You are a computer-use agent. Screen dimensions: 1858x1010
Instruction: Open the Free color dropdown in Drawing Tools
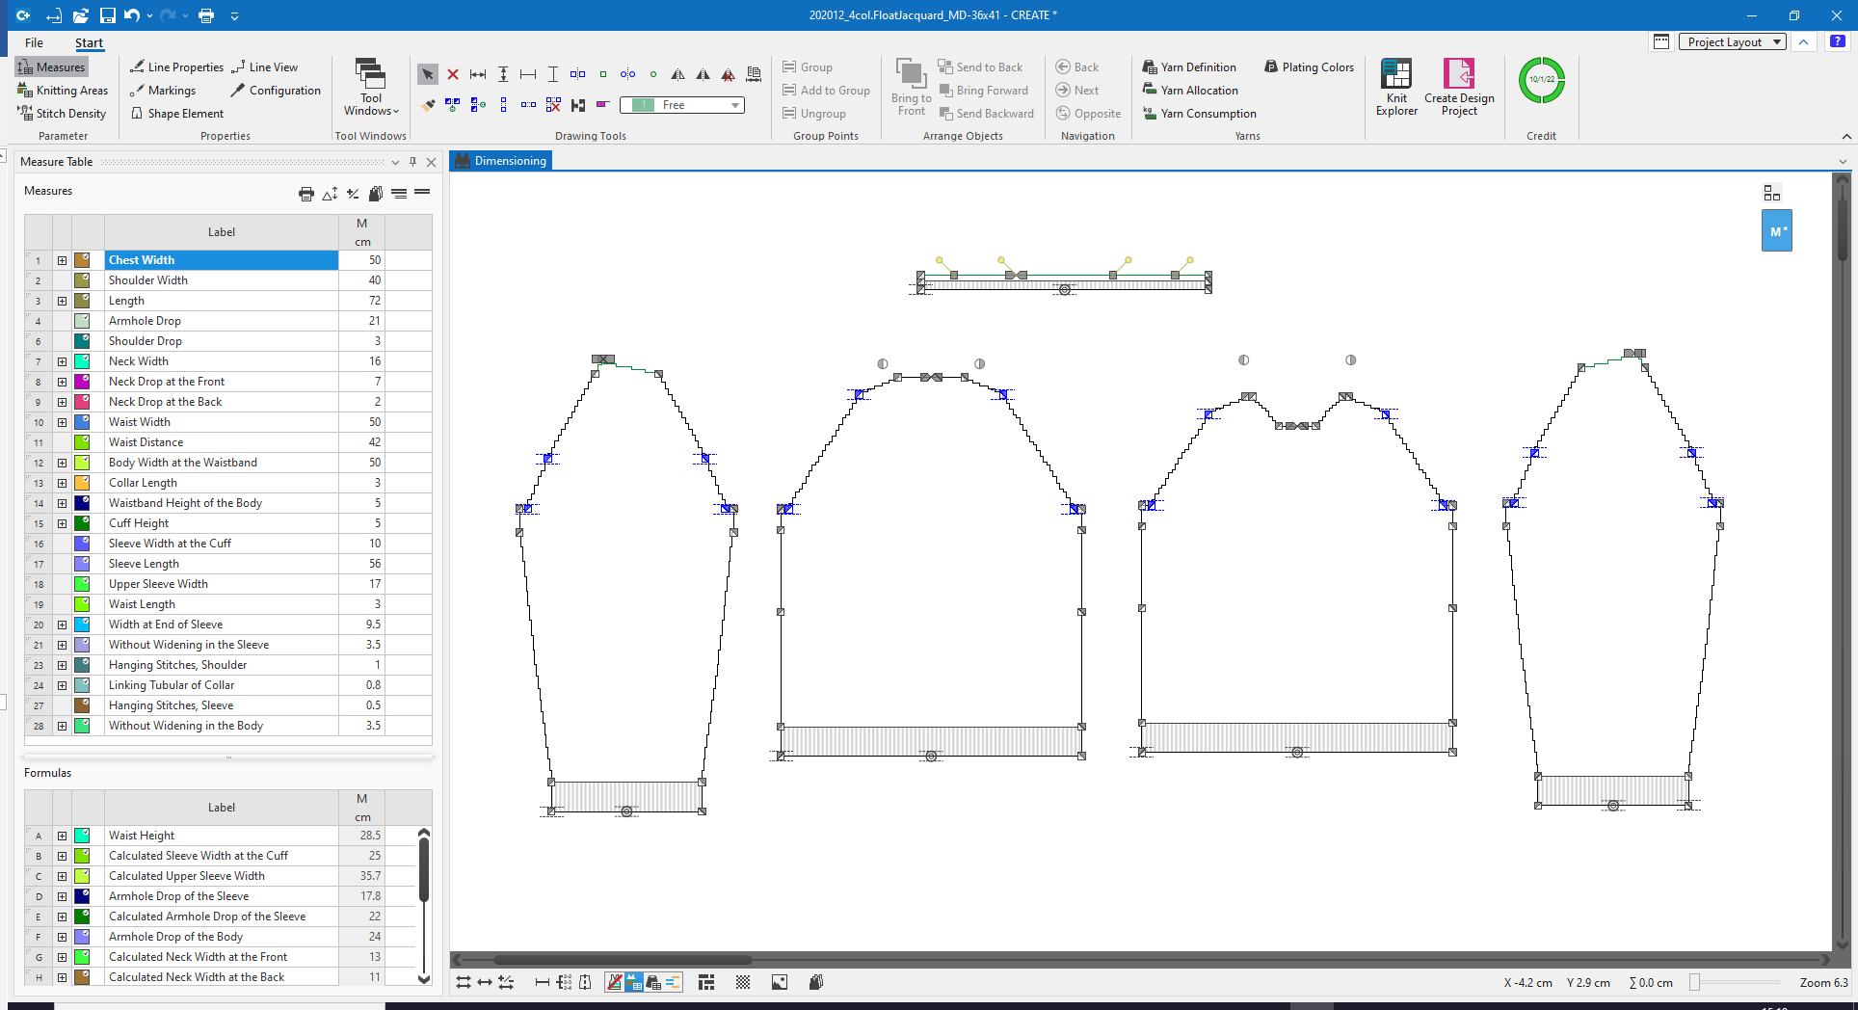[x=734, y=105]
